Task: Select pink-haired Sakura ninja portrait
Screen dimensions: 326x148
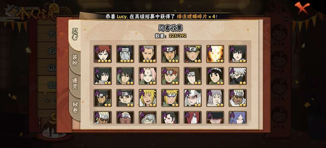Action: [x=148, y=76]
